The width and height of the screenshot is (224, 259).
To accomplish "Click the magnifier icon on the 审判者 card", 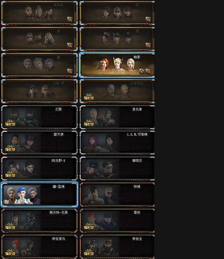I will 70,19.
